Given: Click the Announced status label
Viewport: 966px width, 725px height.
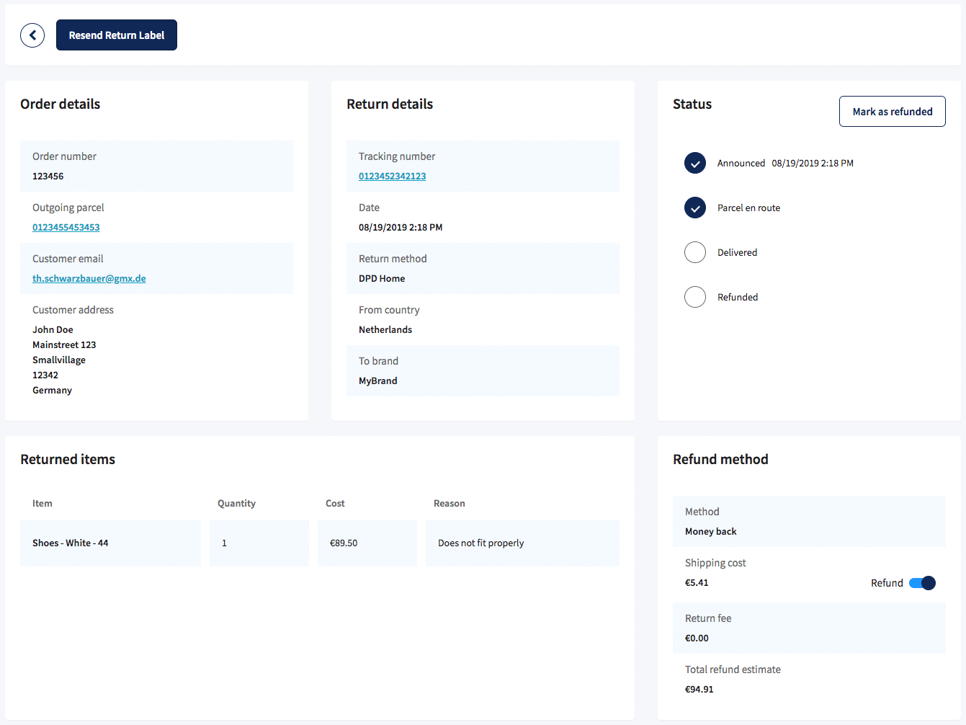Looking at the screenshot, I should coord(741,164).
